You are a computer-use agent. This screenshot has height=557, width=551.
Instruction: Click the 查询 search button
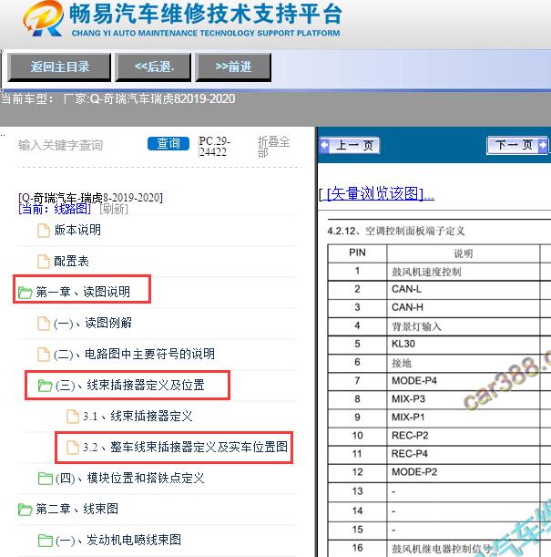pos(168,143)
